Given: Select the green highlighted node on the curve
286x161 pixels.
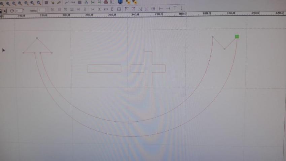Looking at the screenshot, I should (237, 37).
